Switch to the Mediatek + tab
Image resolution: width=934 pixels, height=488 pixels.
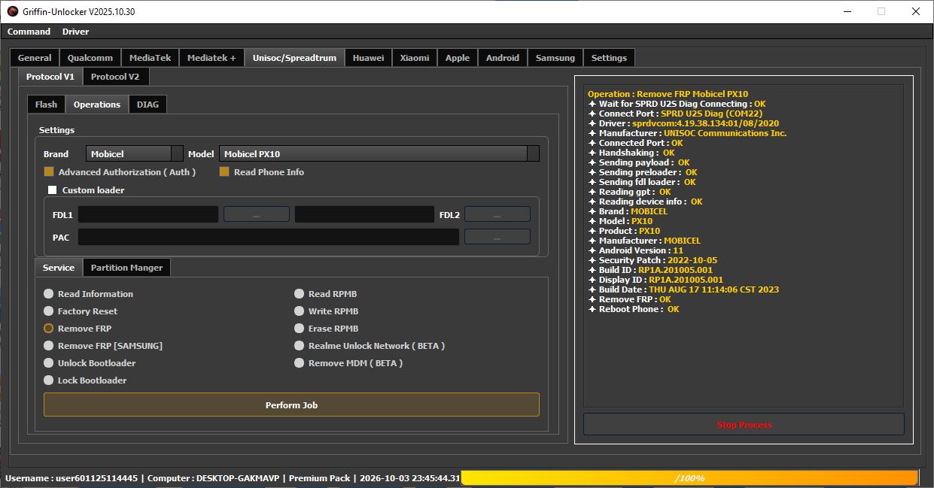click(x=211, y=58)
